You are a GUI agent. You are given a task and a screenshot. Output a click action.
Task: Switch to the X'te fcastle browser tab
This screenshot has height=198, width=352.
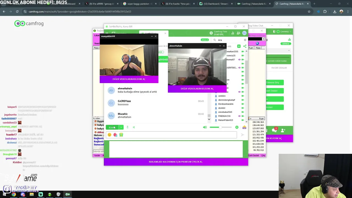(x=178, y=4)
